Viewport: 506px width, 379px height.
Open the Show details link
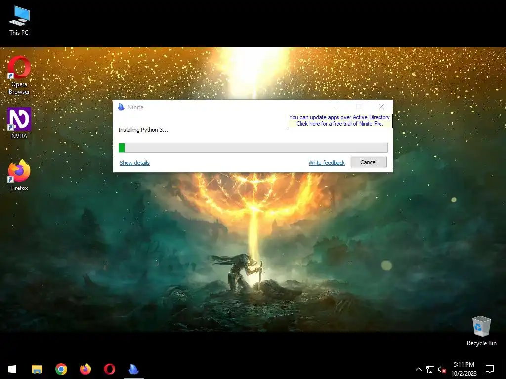pos(134,163)
